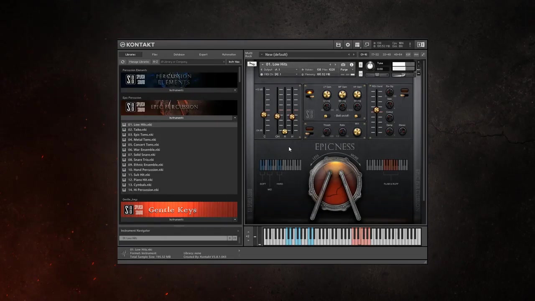The width and height of the screenshot is (535, 301).
Task: Select 02. Taiko.nki in the list
Action: coord(179,130)
